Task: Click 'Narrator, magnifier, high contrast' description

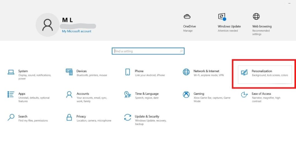Action: [266, 99]
